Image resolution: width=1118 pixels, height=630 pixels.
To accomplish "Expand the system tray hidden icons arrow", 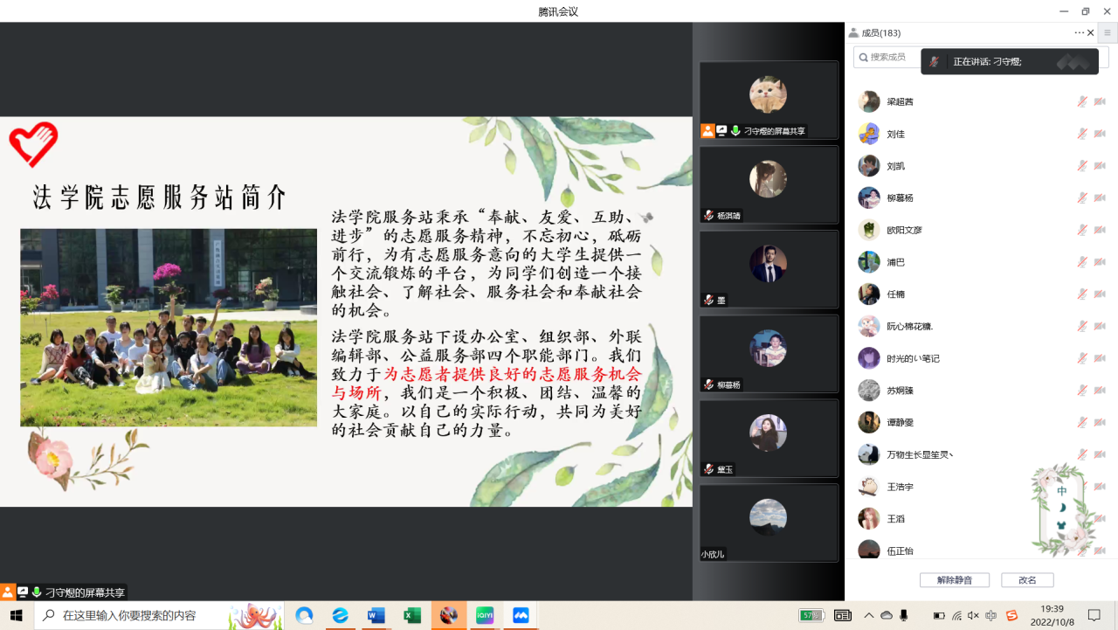I will click(x=868, y=615).
